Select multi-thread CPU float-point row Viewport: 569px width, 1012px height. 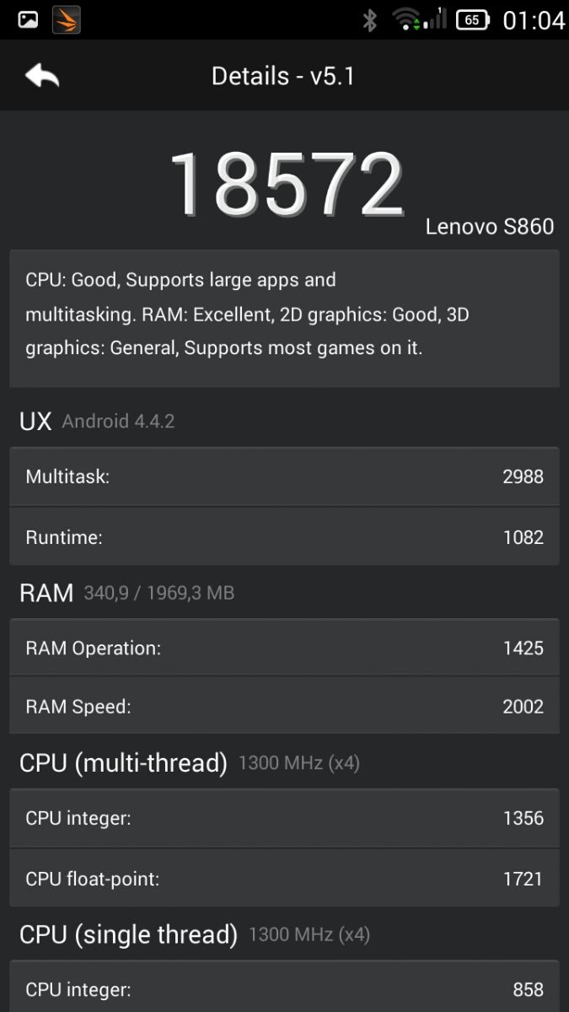pyautogui.click(x=284, y=879)
